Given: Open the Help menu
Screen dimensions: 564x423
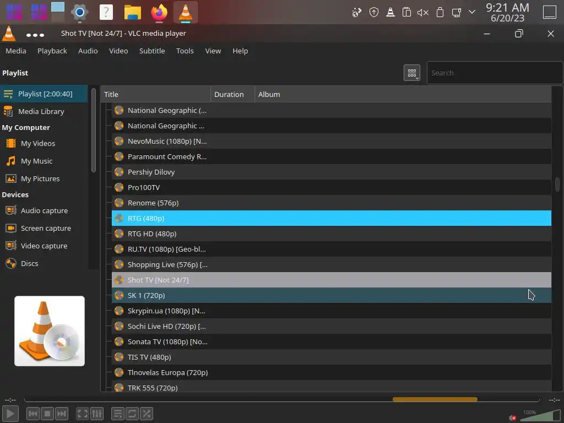Looking at the screenshot, I should click(x=240, y=51).
